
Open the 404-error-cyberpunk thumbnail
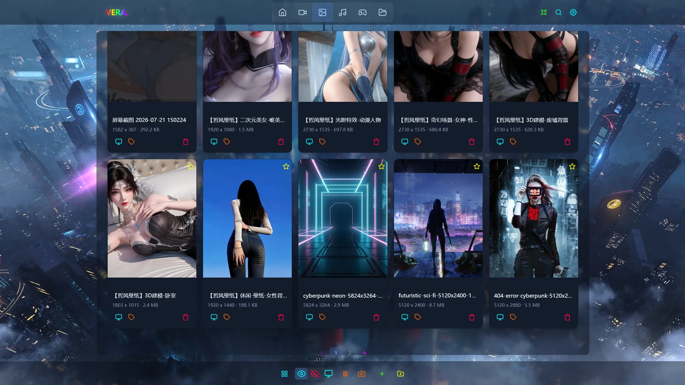[533, 218]
